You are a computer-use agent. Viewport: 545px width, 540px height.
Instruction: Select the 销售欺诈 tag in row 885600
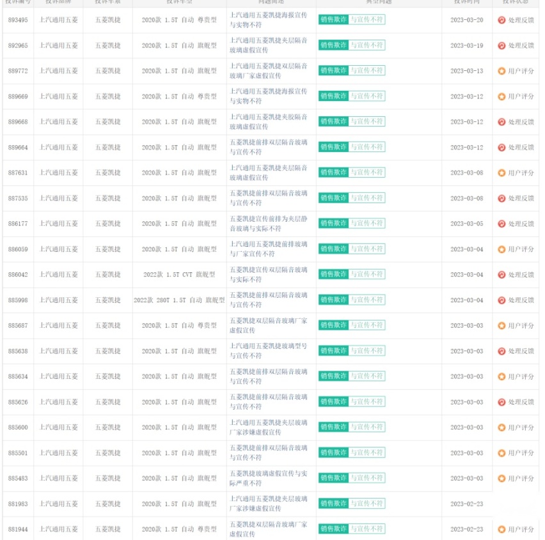coord(333,427)
